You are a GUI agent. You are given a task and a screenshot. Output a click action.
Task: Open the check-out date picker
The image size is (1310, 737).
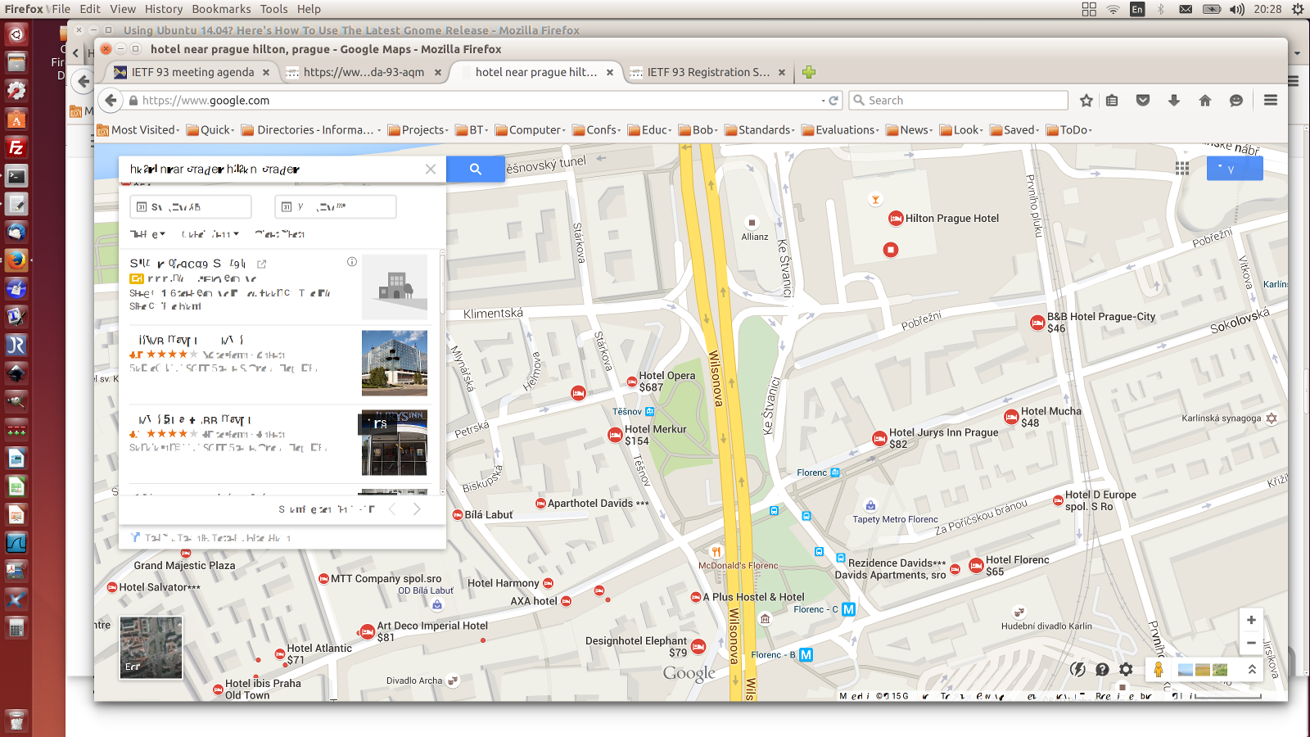point(335,207)
